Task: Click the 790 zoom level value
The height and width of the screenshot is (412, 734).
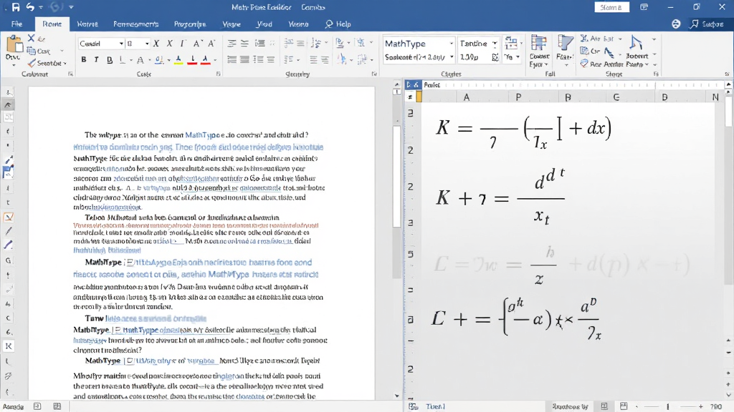Action: click(x=716, y=406)
